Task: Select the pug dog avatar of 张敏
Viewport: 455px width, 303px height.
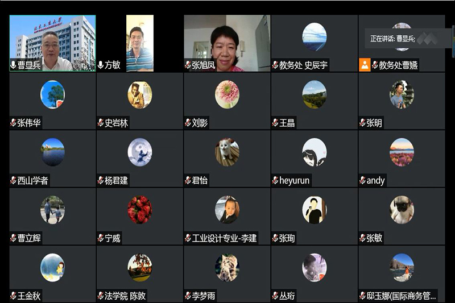Action: tap(402, 210)
